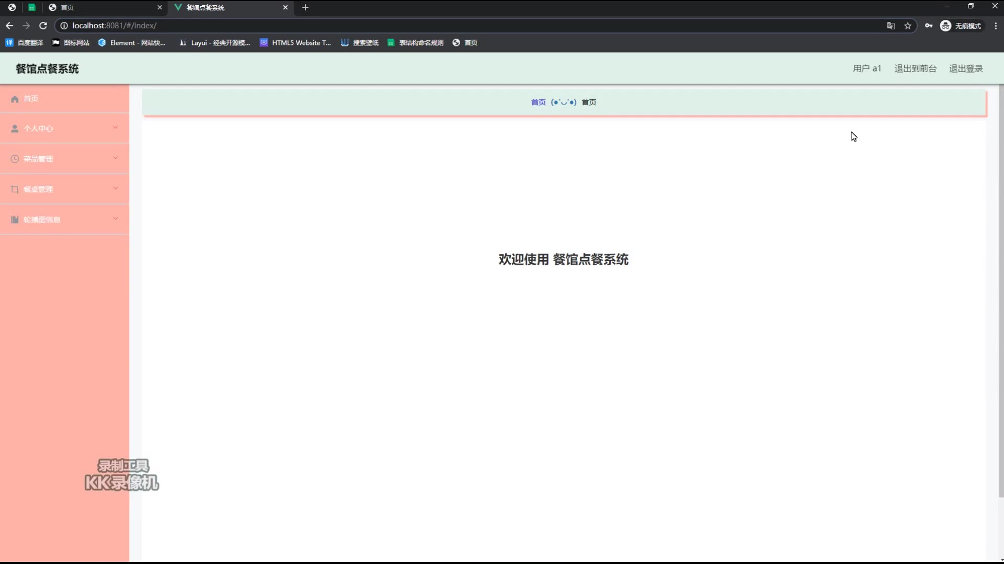Viewport: 1004px width, 564px height.
Task: Expand the 轮播图信息 chevron arrow
Action: (x=116, y=218)
